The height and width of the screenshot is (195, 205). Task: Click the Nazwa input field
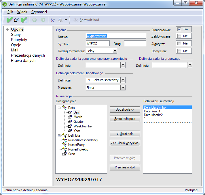pyautogui.click(x=116, y=36)
